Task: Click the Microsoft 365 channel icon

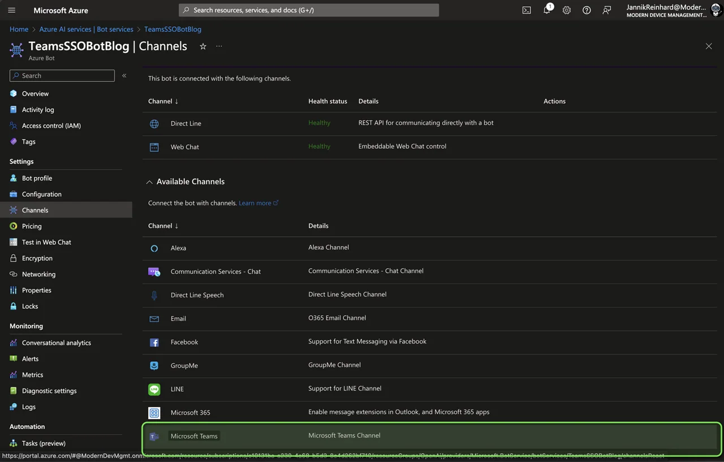Action: [x=154, y=413]
